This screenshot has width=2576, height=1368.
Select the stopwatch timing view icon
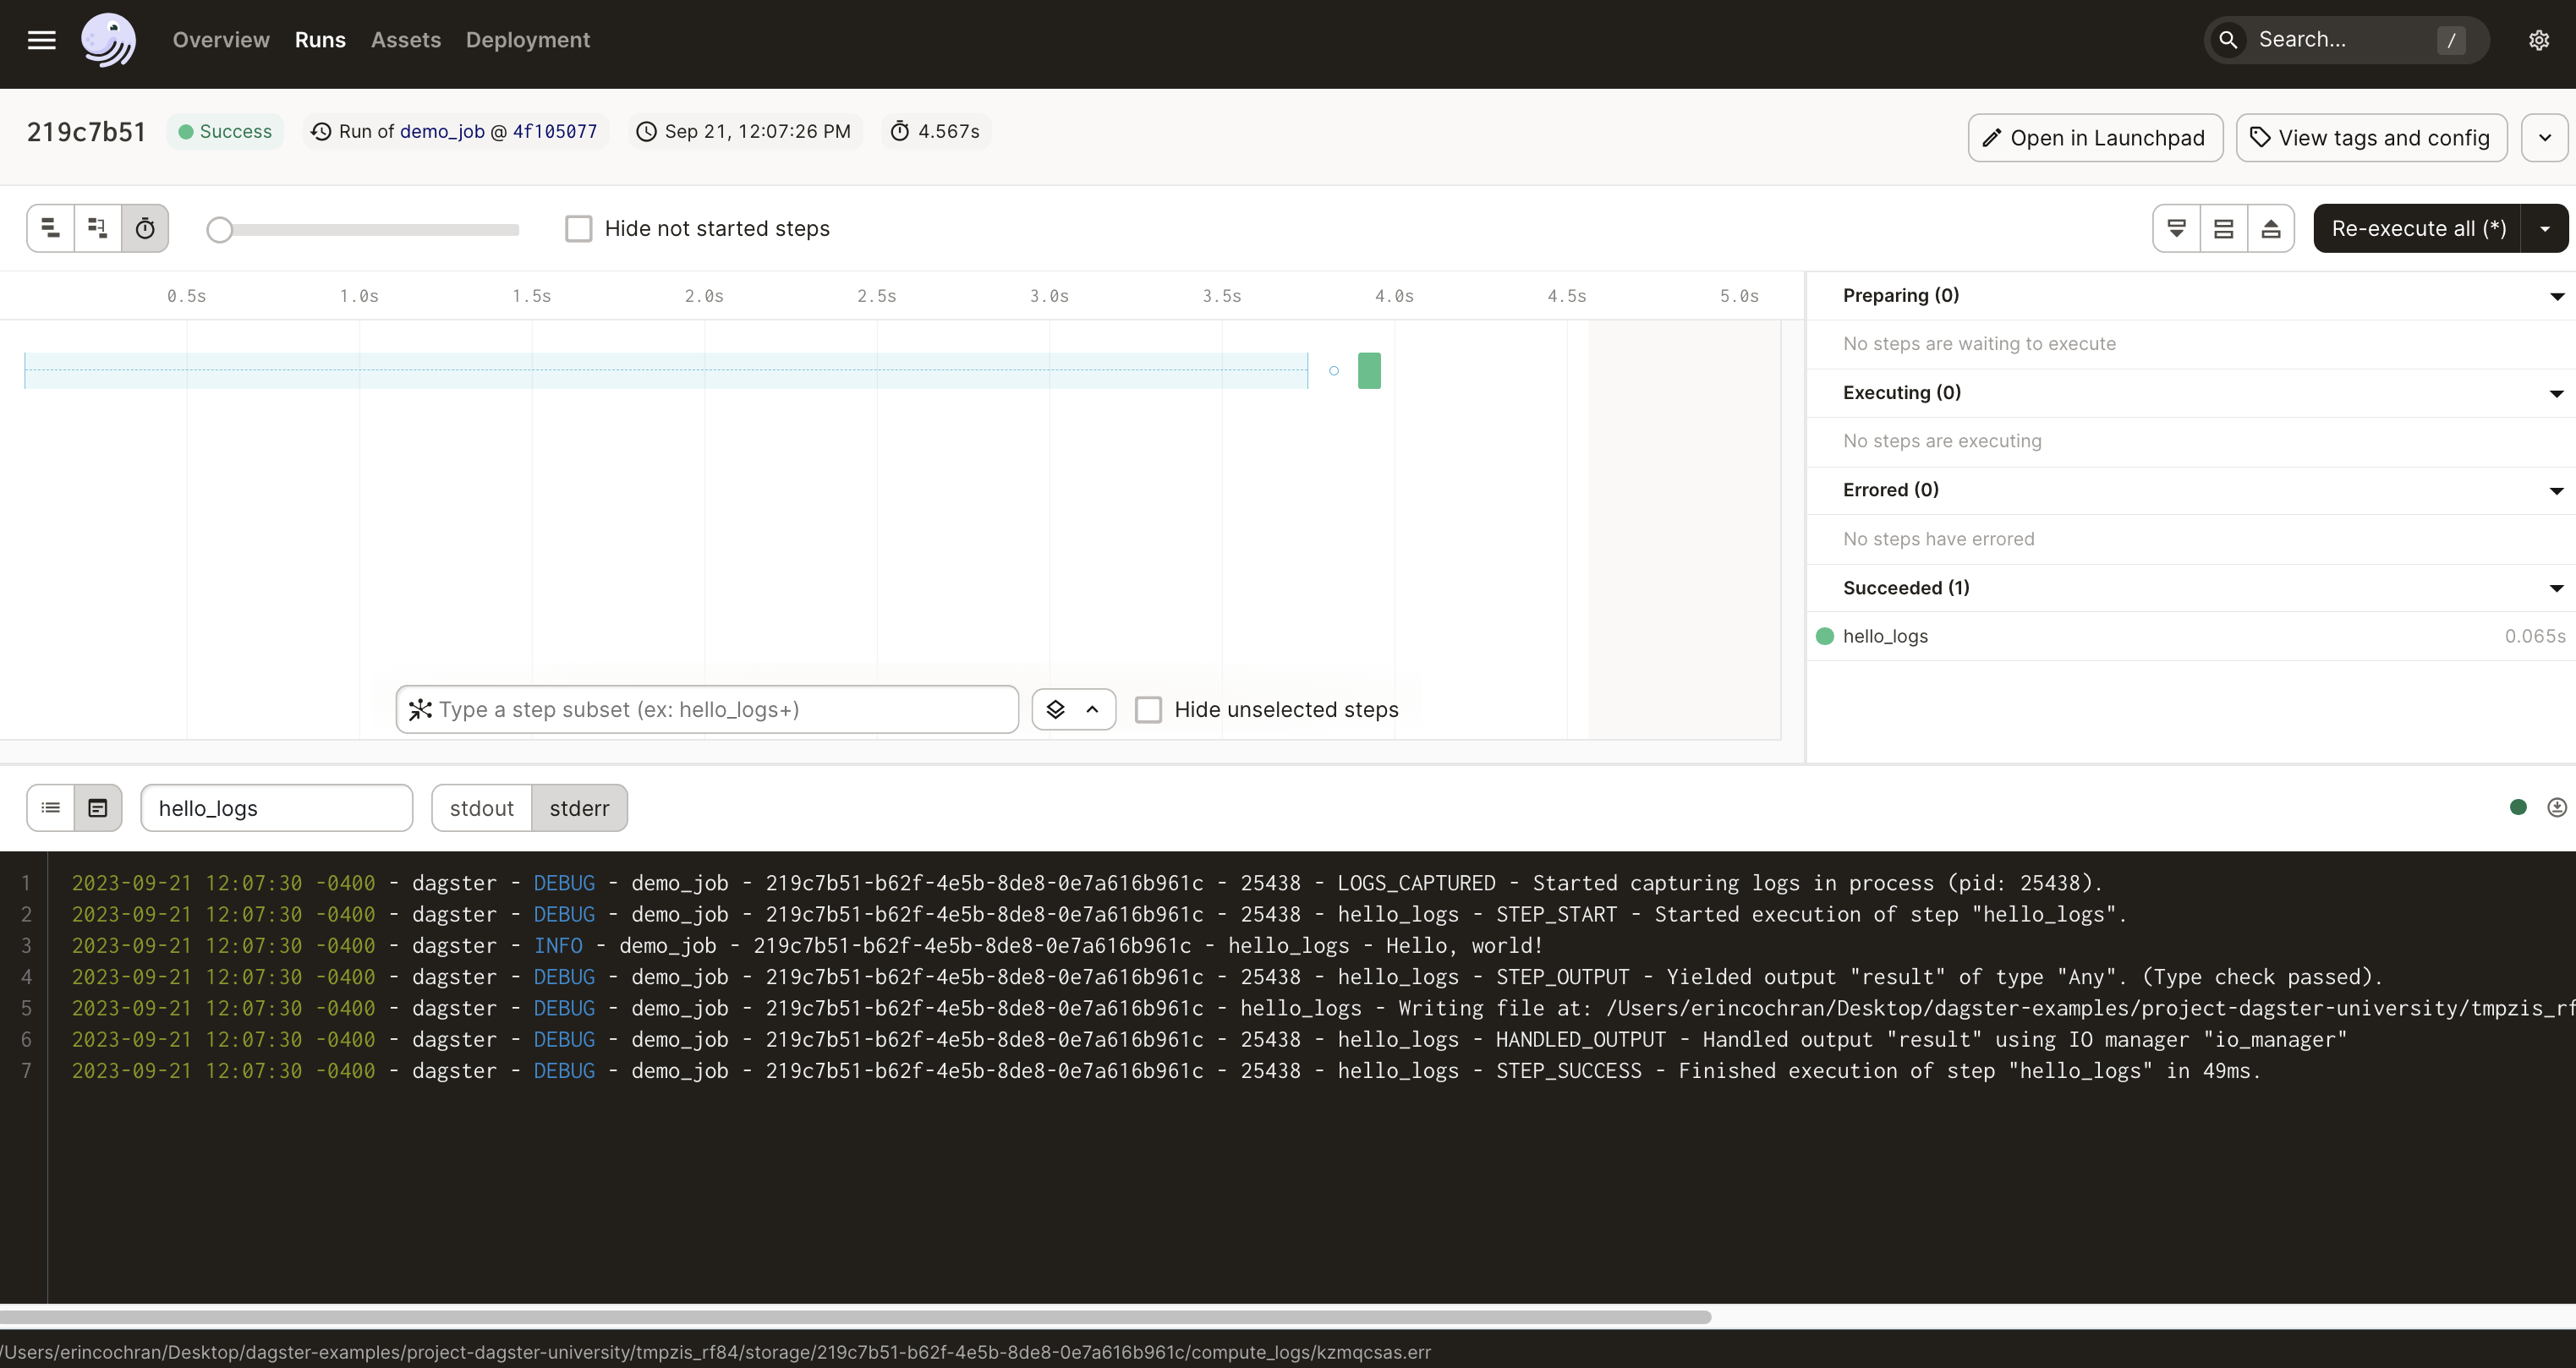click(x=146, y=228)
